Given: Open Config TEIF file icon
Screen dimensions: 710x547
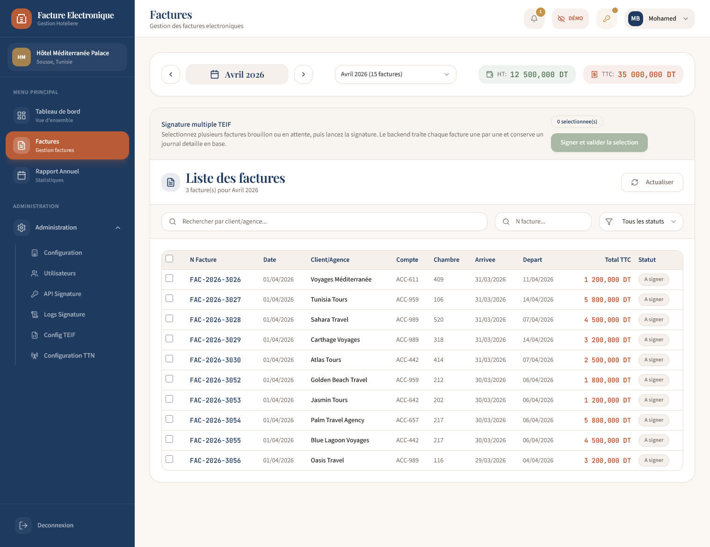Looking at the screenshot, I should 35,335.
